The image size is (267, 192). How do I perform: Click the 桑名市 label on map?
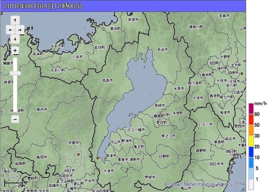click(x=230, y=139)
